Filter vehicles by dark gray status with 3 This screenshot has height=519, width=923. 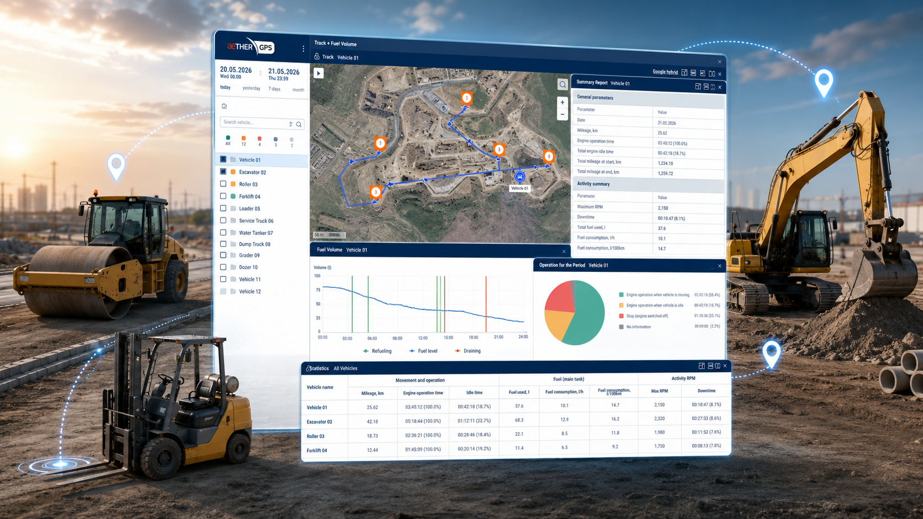coord(275,142)
